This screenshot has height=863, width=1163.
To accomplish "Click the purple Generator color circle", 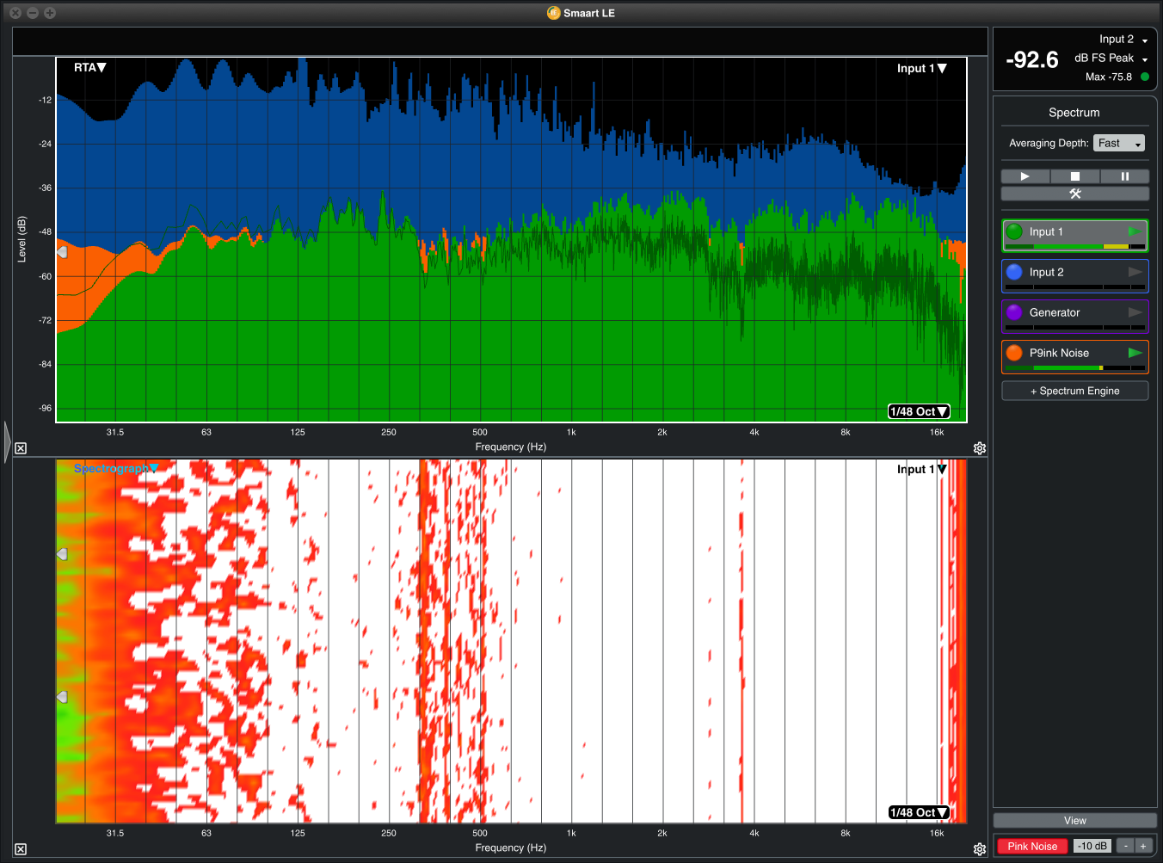I will click(x=1014, y=312).
